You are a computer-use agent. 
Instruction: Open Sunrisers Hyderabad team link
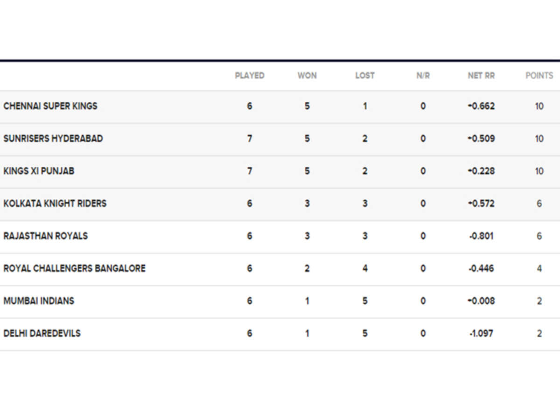click(53, 139)
